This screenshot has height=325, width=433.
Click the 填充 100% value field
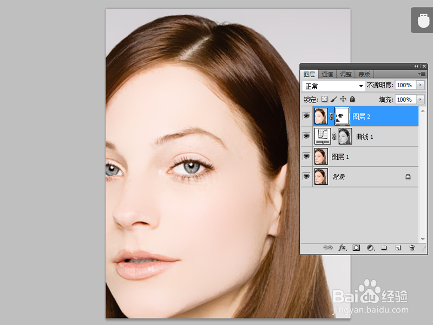click(405, 100)
